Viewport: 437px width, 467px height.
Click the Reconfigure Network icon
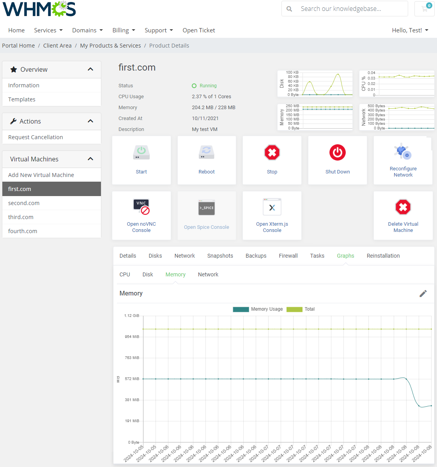coord(403,151)
